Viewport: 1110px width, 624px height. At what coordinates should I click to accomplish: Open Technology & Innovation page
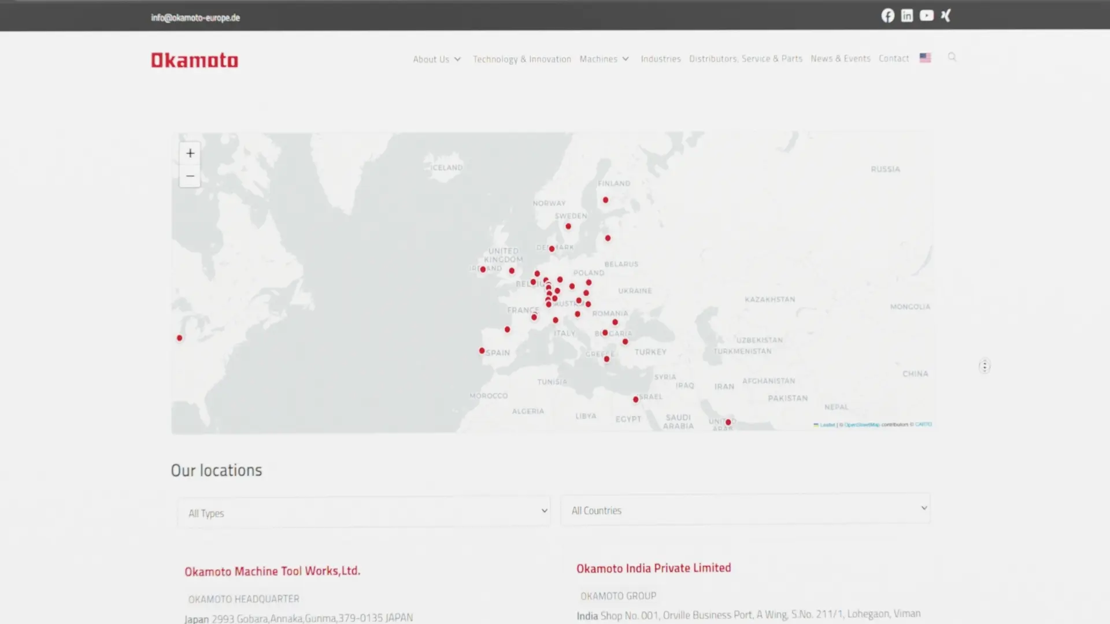click(x=521, y=59)
